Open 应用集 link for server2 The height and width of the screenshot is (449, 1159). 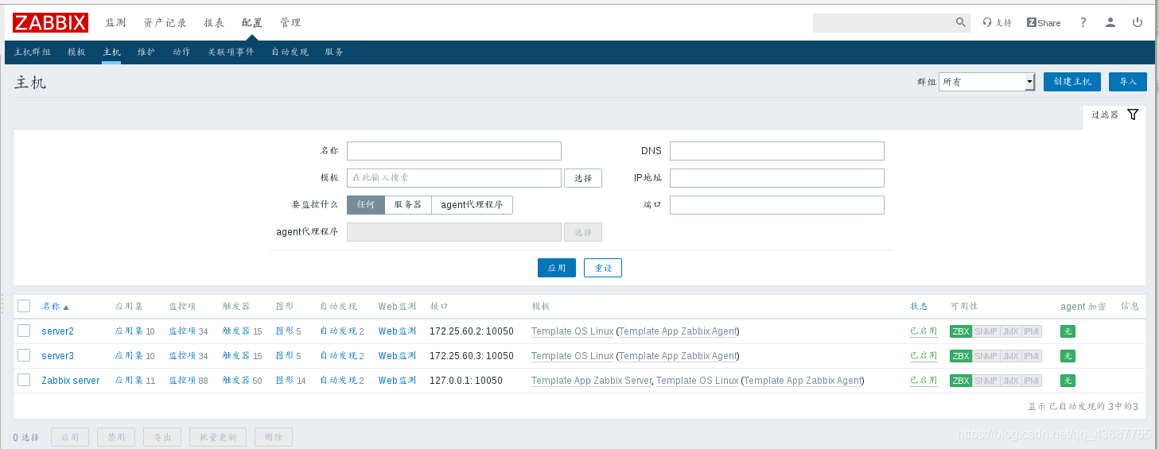[129, 331]
